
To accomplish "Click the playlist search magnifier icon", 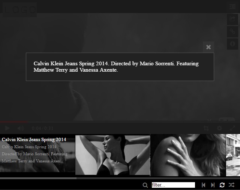I will tap(145, 185).
